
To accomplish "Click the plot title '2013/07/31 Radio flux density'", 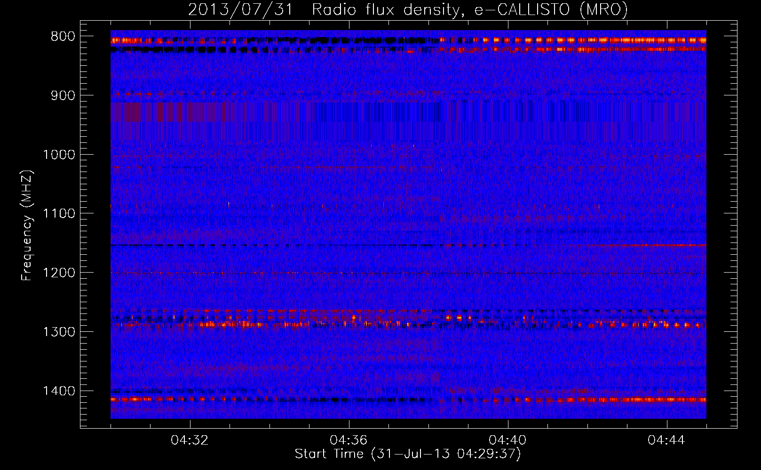I will tap(408, 9).
